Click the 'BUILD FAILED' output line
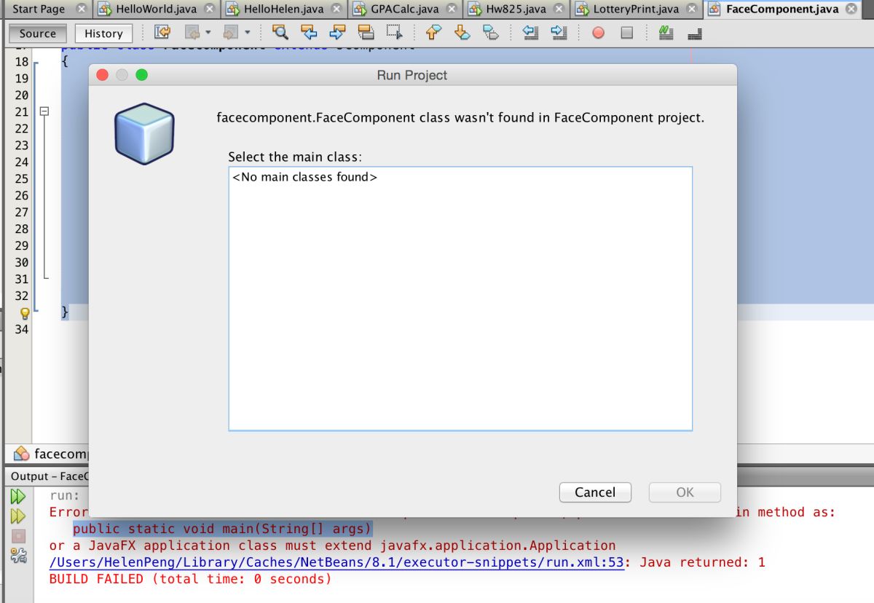Image resolution: width=874 pixels, height=603 pixels. coord(190,579)
